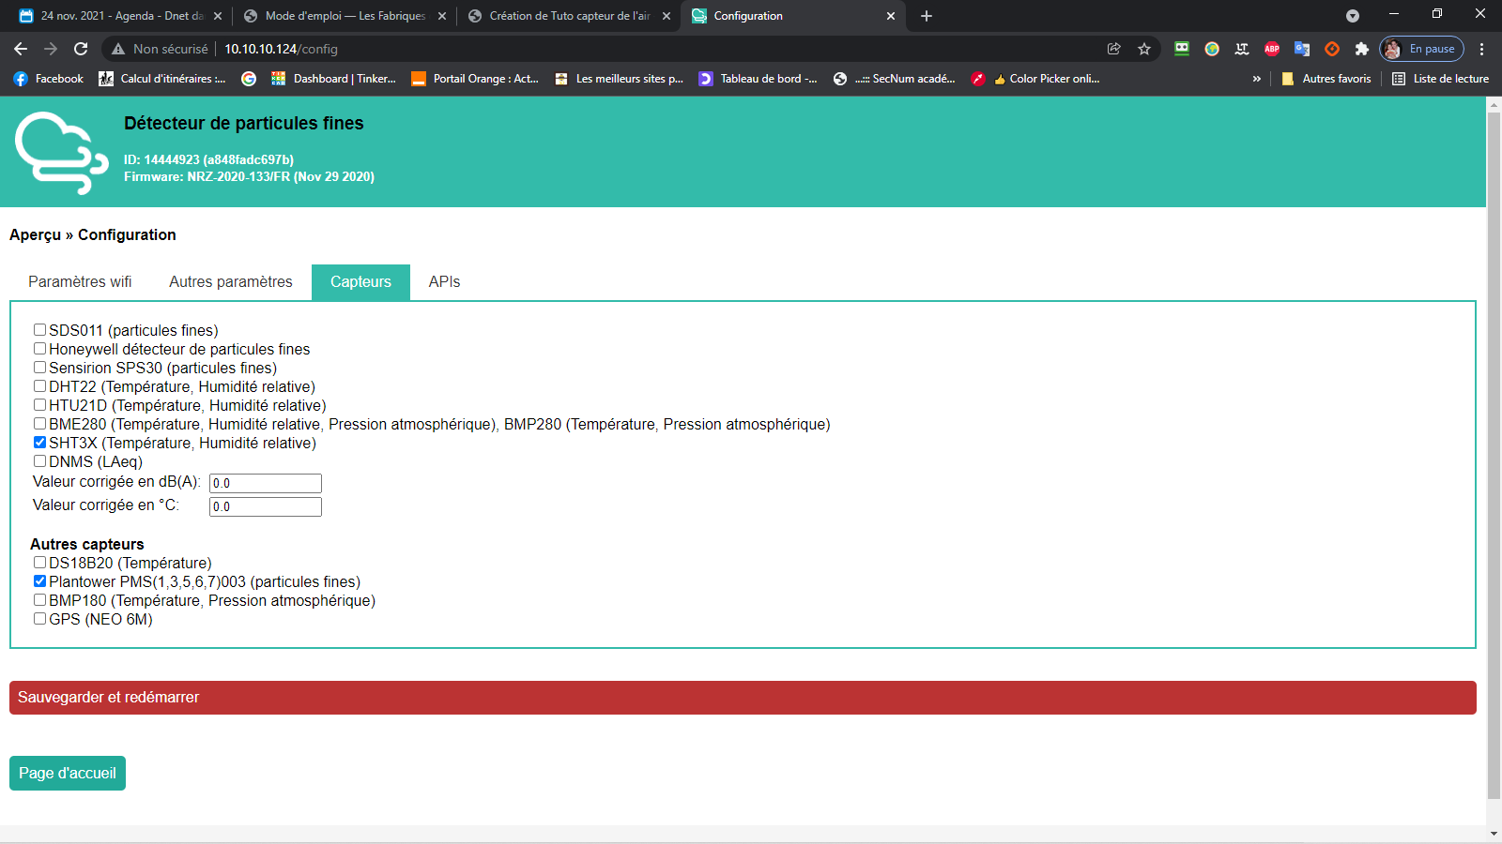Open 'Calcul d'itinéraires' bookmark
This screenshot has width=1502, height=844.
pyautogui.click(x=162, y=79)
